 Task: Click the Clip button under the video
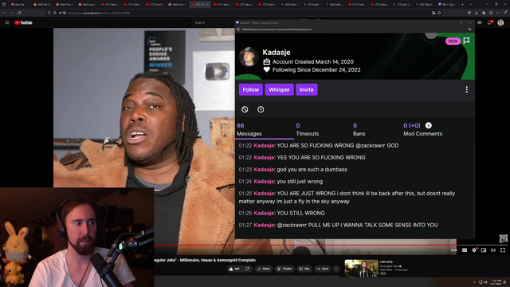tap(304, 269)
